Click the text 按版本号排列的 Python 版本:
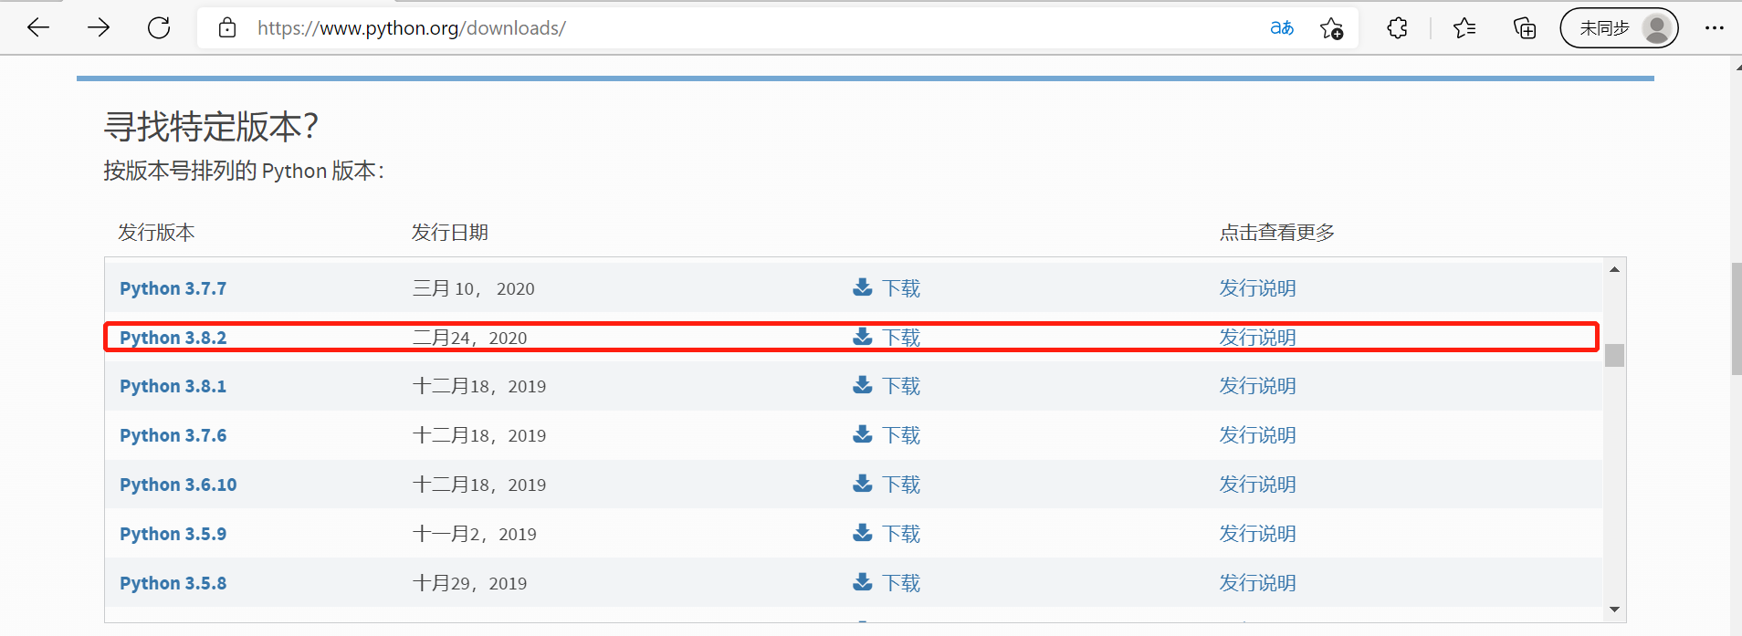Screen dimensions: 1742x636 (x=244, y=171)
